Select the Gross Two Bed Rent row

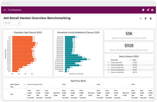129,67
